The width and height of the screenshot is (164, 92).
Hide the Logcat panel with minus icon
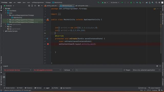pyautogui.click(x=160, y=66)
